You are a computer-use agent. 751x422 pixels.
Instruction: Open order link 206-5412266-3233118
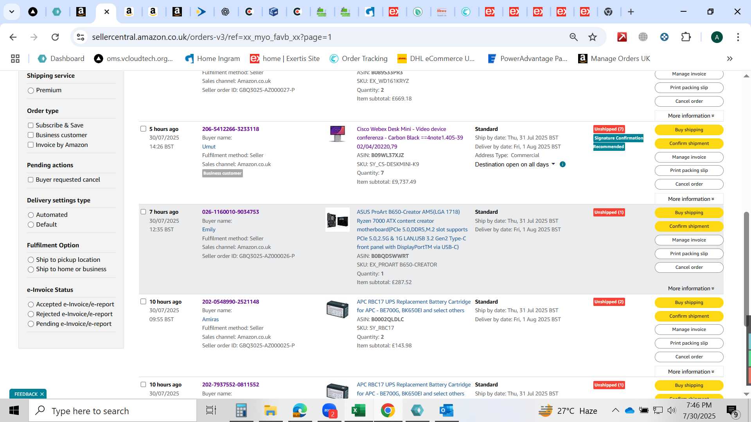coord(230,129)
